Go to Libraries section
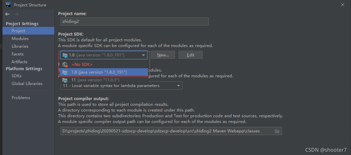 20,46
